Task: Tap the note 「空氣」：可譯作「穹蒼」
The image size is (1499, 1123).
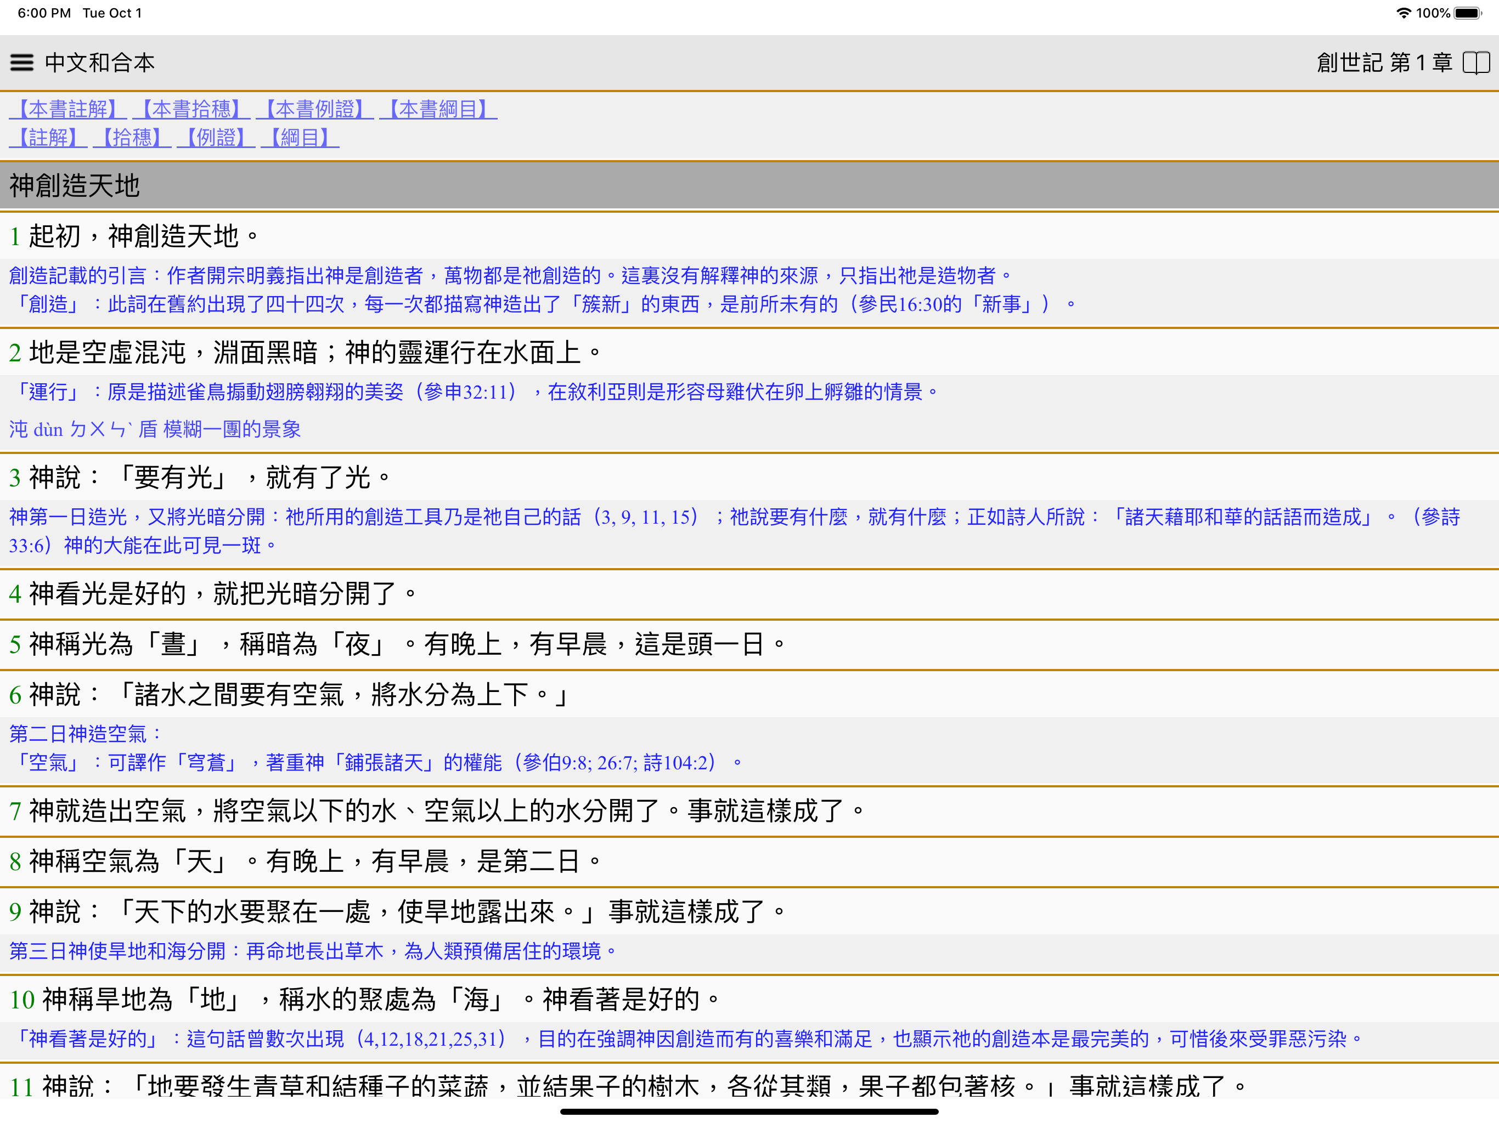Action: click(x=376, y=763)
